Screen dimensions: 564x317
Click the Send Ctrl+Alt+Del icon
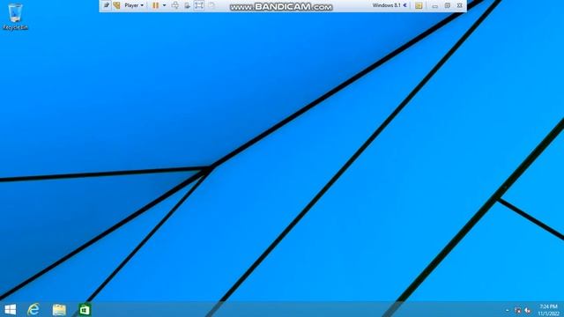(x=175, y=5)
